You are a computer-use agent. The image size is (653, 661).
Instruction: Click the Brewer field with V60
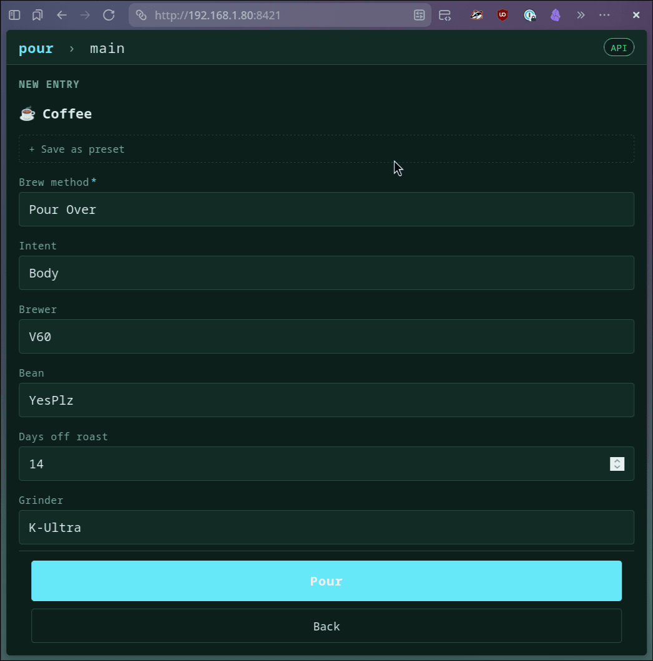(x=326, y=336)
